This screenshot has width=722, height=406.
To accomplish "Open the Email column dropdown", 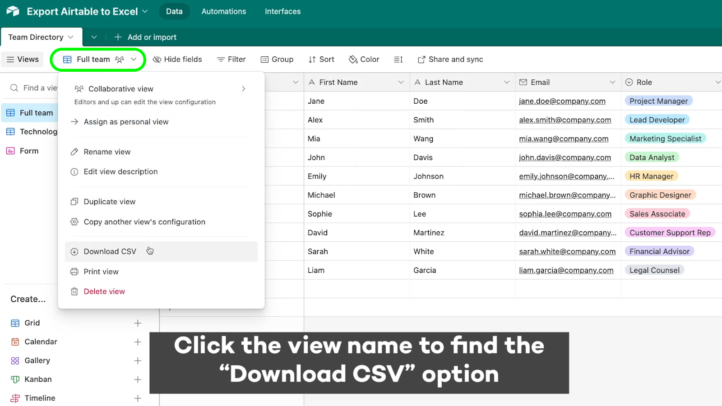I will tap(612, 82).
